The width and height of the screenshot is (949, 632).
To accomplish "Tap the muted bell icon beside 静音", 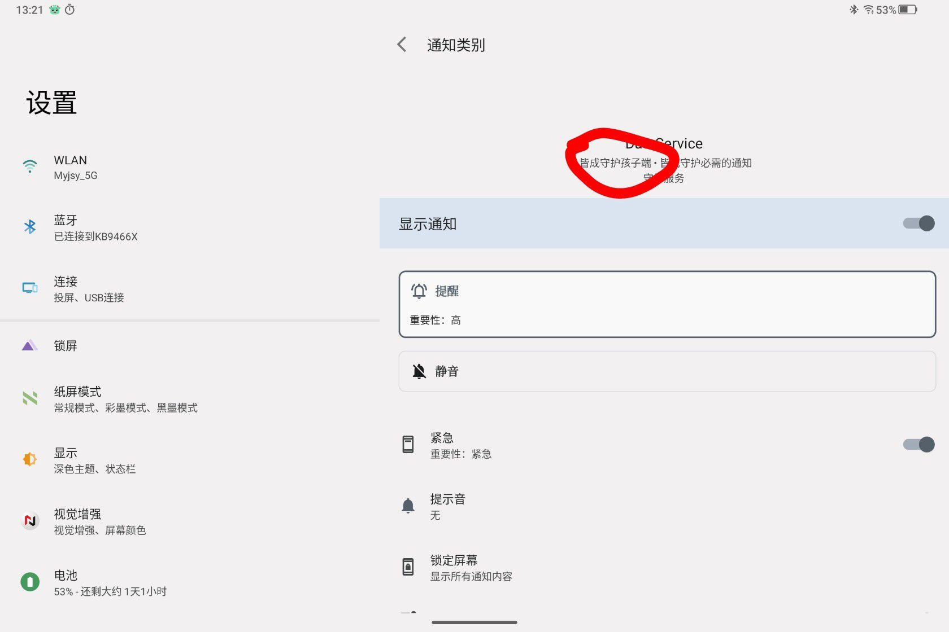I will coord(419,371).
